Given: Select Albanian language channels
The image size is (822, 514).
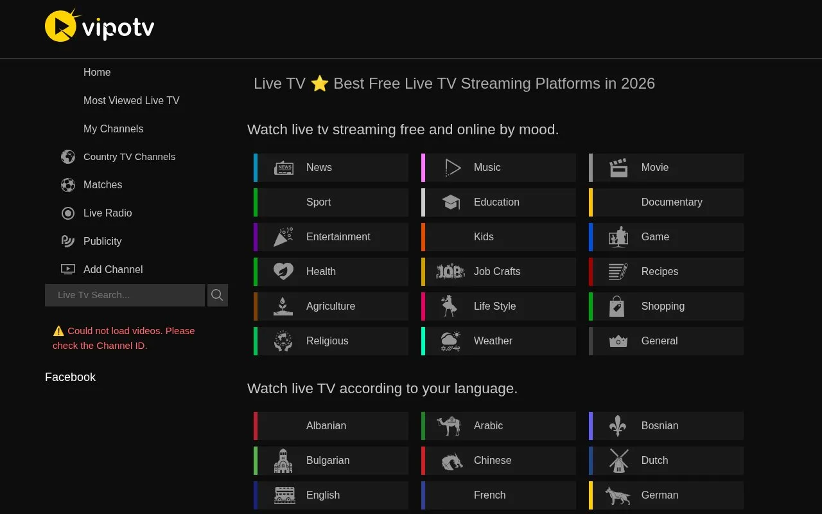Looking at the screenshot, I should (331, 426).
